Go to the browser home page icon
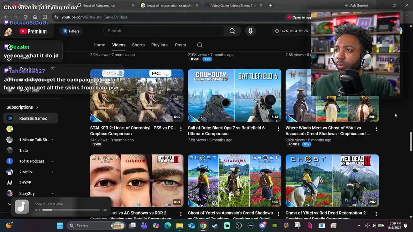The height and width of the screenshot is (232, 413). tap(35, 17)
